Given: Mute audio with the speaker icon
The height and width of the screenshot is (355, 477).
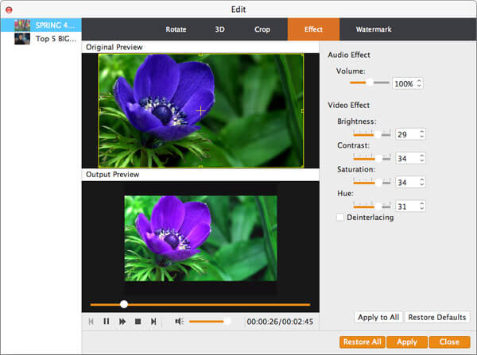Looking at the screenshot, I should pos(179,322).
